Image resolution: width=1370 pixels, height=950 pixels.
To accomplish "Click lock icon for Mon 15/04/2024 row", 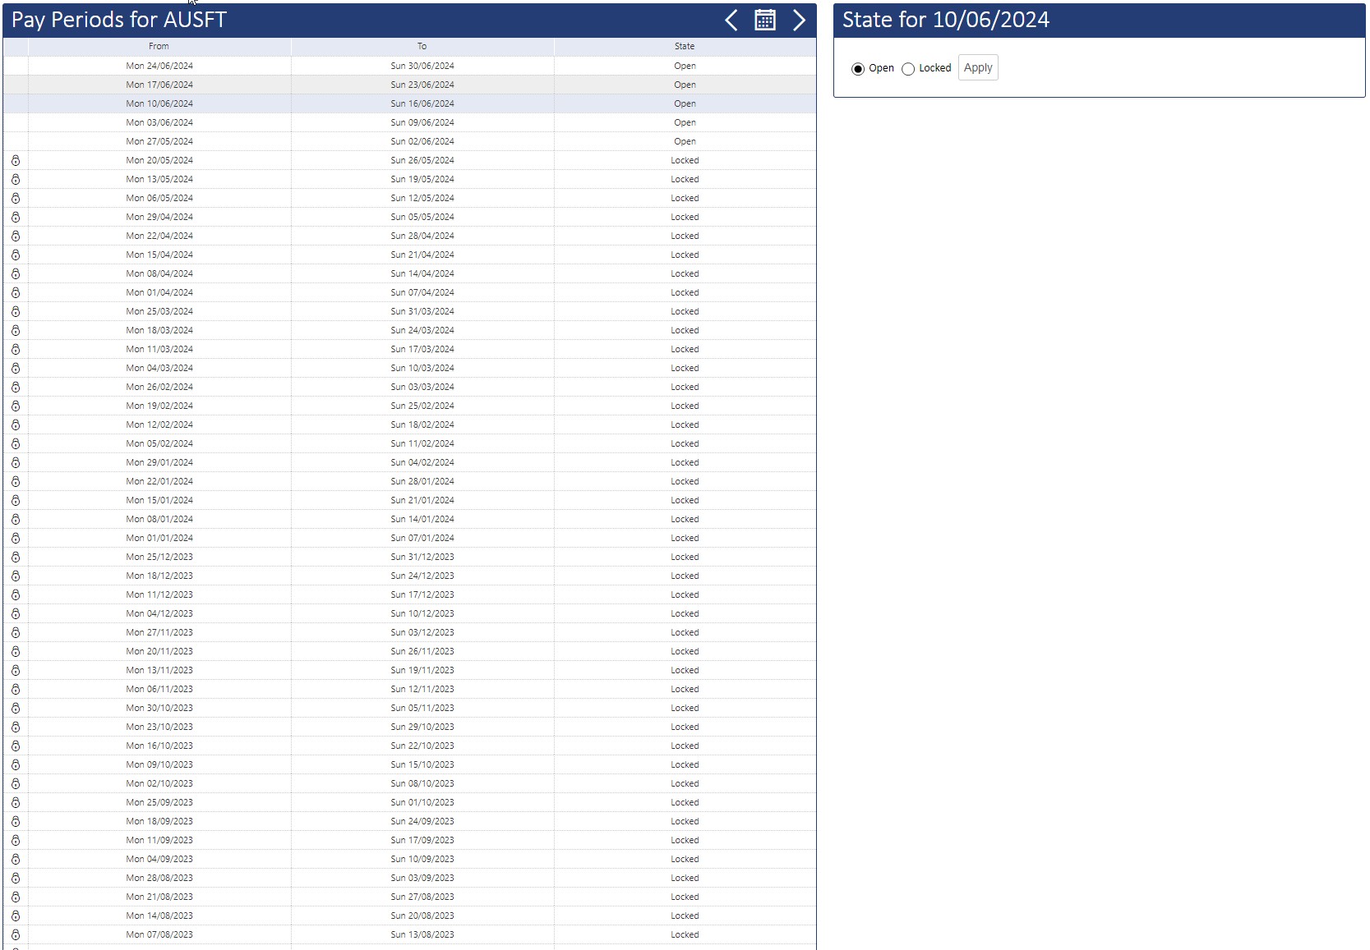I will tap(16, 255).
